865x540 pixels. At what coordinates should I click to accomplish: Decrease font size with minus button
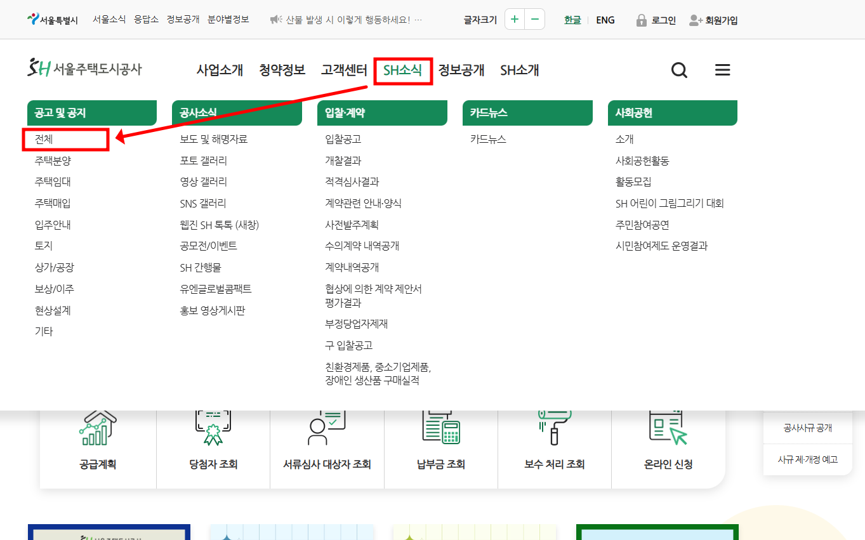pyautogui.click(x=535, y=20)
